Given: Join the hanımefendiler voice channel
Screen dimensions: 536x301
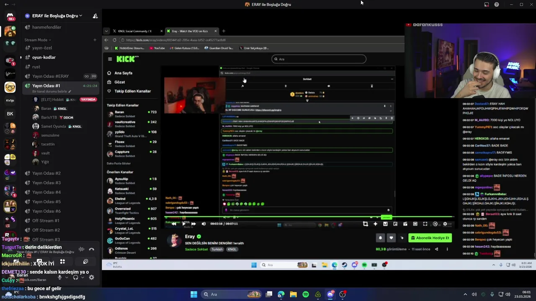Looking at the screenshot, I should [61, 27].
